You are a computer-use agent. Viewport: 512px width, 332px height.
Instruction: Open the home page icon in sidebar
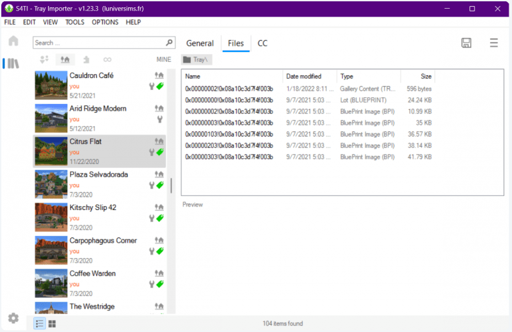point(13,41)
